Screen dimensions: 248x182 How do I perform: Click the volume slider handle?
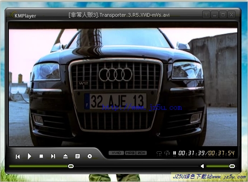pyautogui.click(x=232, y=166)
